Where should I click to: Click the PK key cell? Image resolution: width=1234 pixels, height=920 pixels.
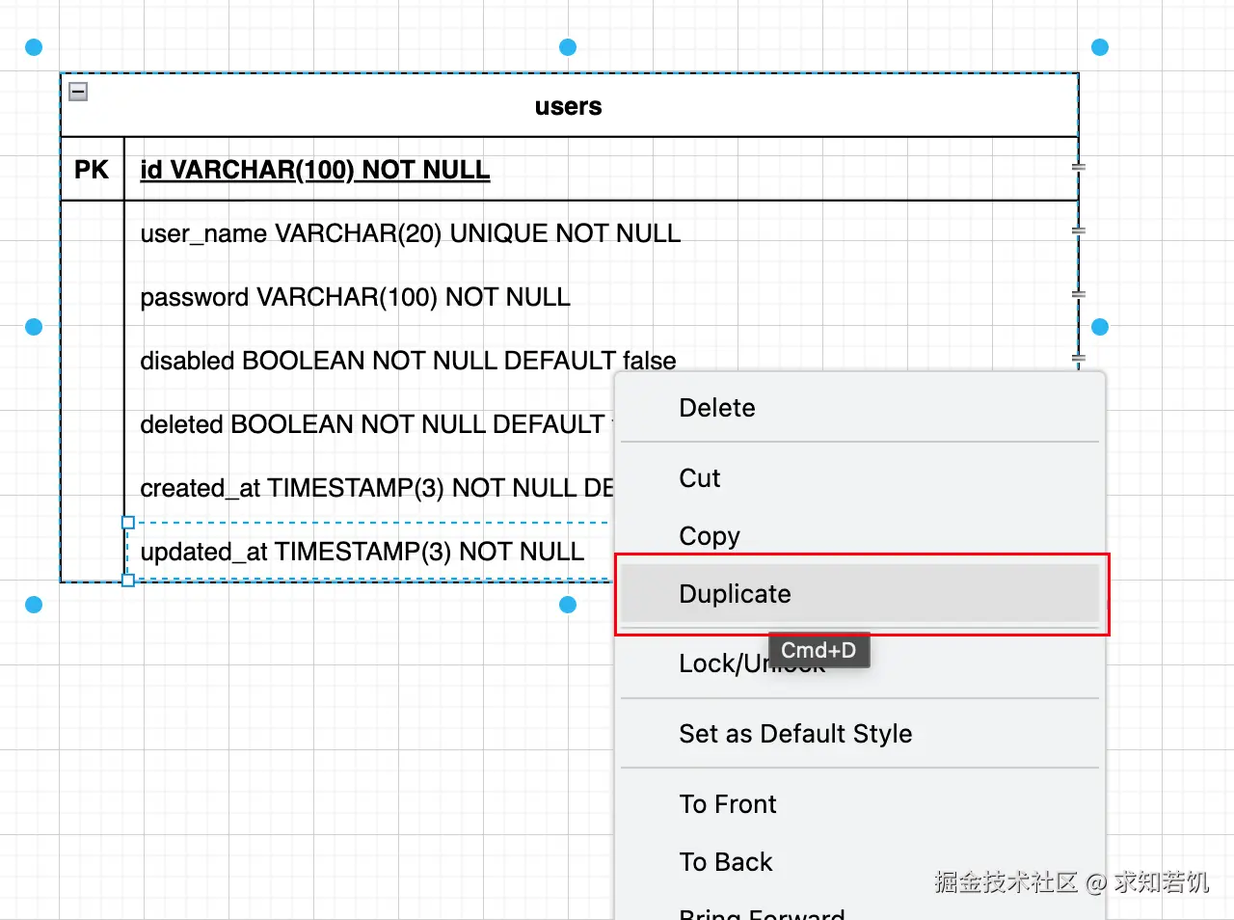tap(92, 170)
